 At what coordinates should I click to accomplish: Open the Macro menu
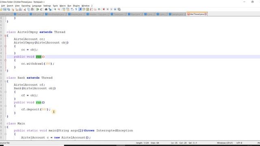pyautogui.click(x=63, y=6)
